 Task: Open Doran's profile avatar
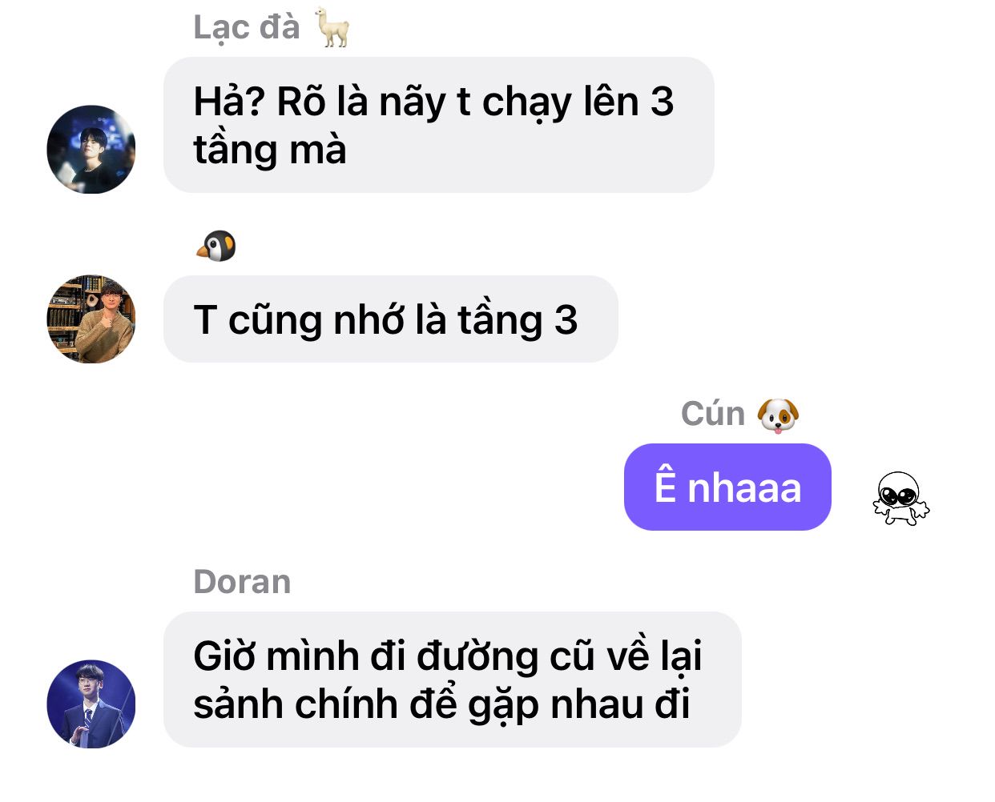click(91, 704)
